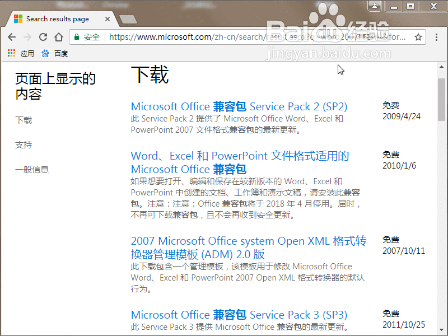Maximize the Chrome window
448x336 pixels.
point(410,6)
